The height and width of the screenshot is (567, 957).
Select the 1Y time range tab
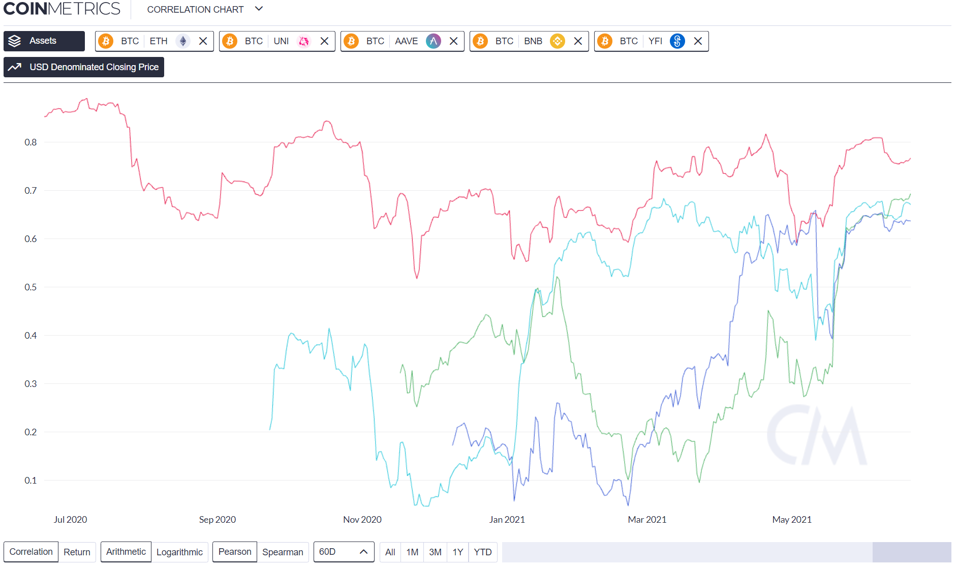click(457, 552)
